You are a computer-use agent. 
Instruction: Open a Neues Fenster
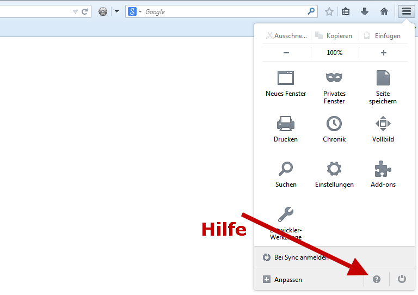coord(286,83)
